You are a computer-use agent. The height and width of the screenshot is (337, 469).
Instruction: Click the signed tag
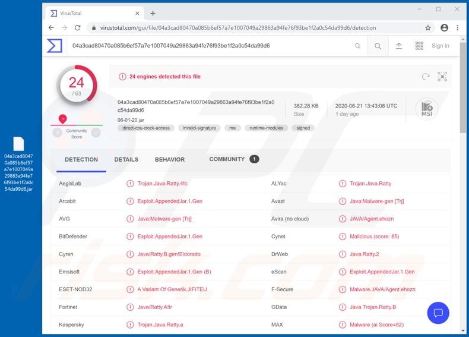click(303, 128)
